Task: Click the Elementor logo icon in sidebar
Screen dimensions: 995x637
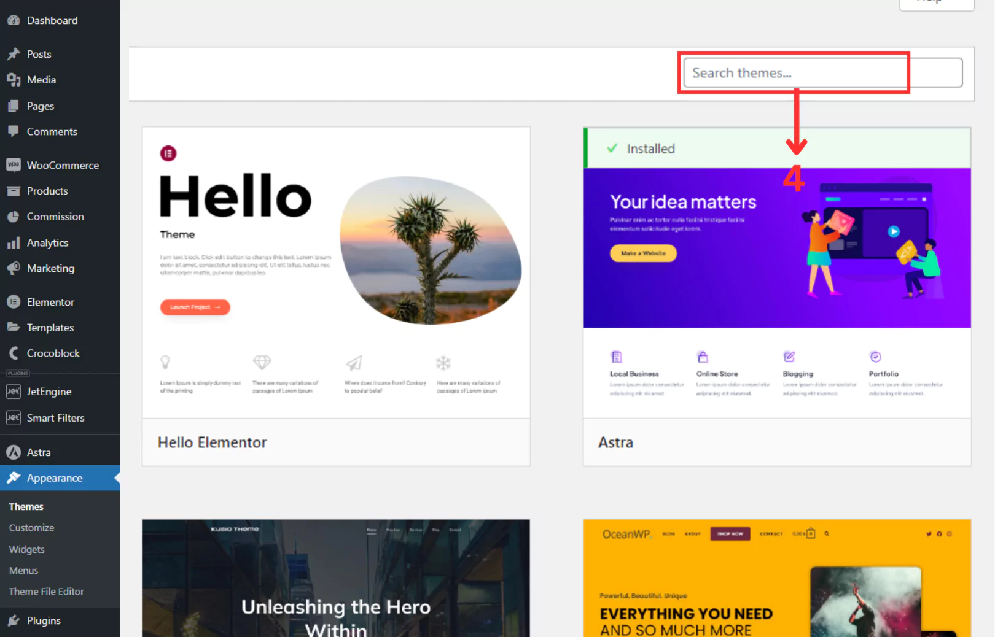Action: (14, 302)
